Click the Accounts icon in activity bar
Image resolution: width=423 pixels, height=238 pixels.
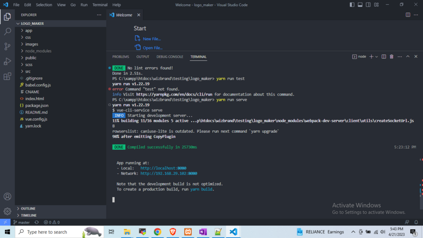pyautogui.click(x=7, y=196)
